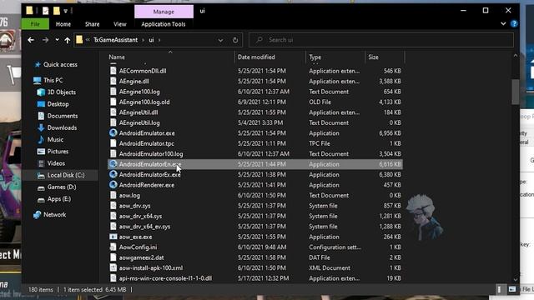
Task: Select the aow_drv.sys file icon
Action: click(x=113, y=206)
